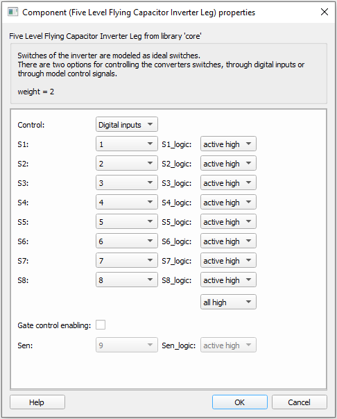Open the Control Digital inputs dropdown

pyautogui.click(x=127, y=125)
